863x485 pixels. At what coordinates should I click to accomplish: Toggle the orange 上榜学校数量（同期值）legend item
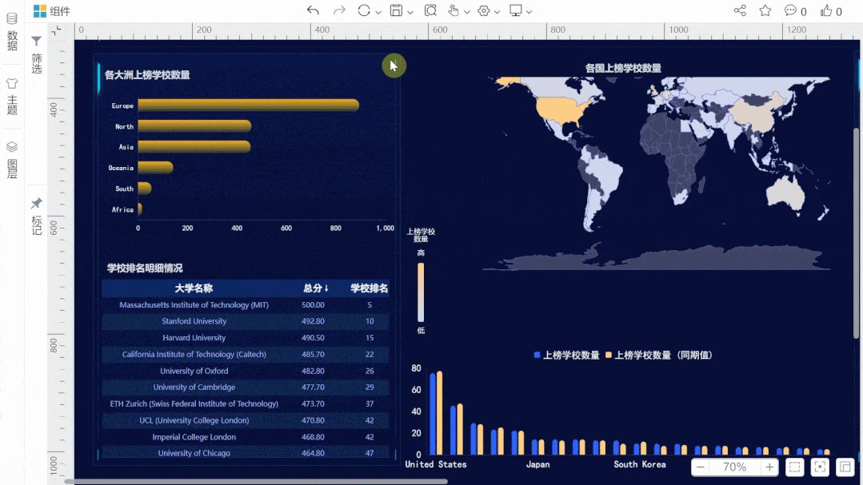click(659, 356)
